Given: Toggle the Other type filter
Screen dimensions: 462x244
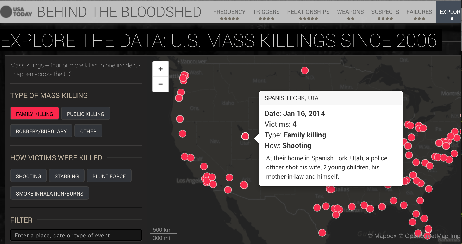Looking at the screenshot, I should tap(88, 131).
